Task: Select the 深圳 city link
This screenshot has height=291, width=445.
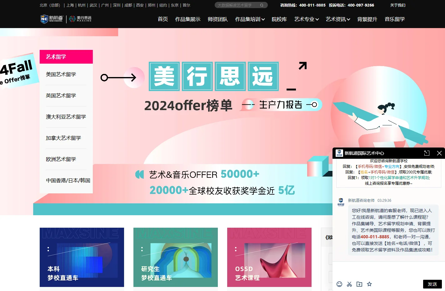Action: click(117, 5)
